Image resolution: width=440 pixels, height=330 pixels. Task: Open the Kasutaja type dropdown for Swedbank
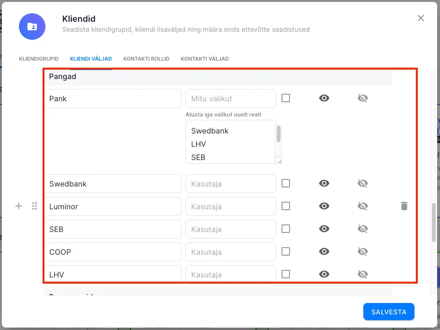click(230, 184)
